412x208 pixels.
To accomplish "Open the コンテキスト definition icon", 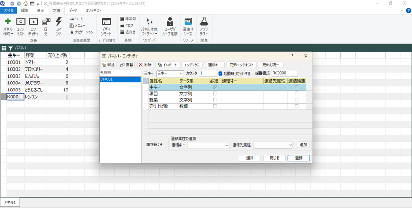I will pyautogui.click(x=20, y=22).
